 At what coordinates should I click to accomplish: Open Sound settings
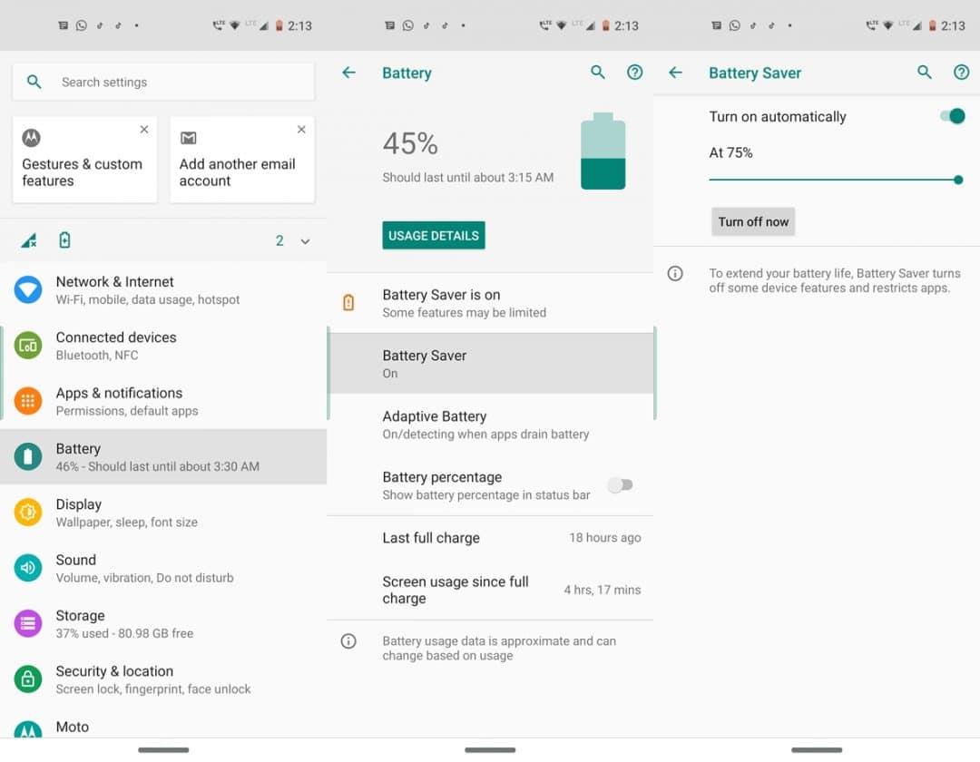[163, 568]
